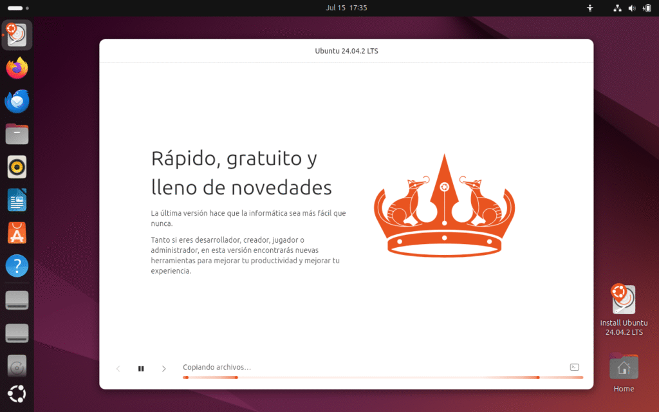Open LibreOffice Writer from the dock
Viewport: 659px width, 412px height.
(x=17, y=200)
